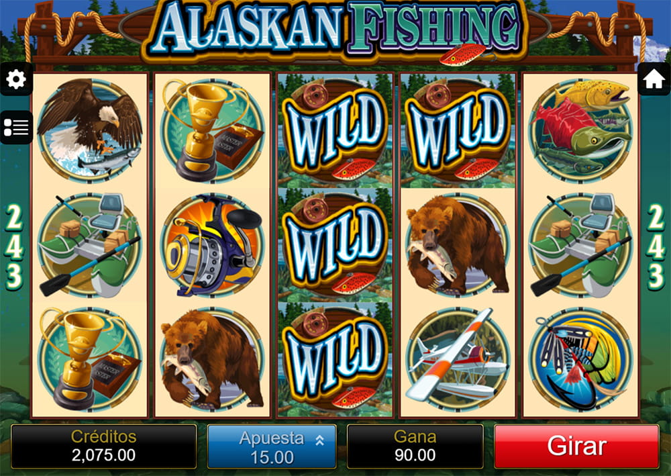Click the Alaskan Fishing title logo
Viewport: 671px width, 476px height.
point(335,31)
